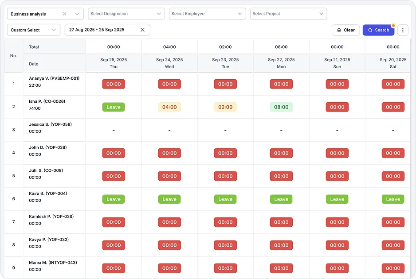416x279 pixels.
Task: Click the trash icon in Clear button
Action: pos(339,30)
